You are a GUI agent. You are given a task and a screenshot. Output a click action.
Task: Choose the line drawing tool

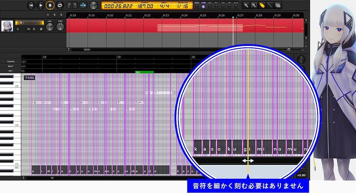pyautogui.click(x=270, y=5)
